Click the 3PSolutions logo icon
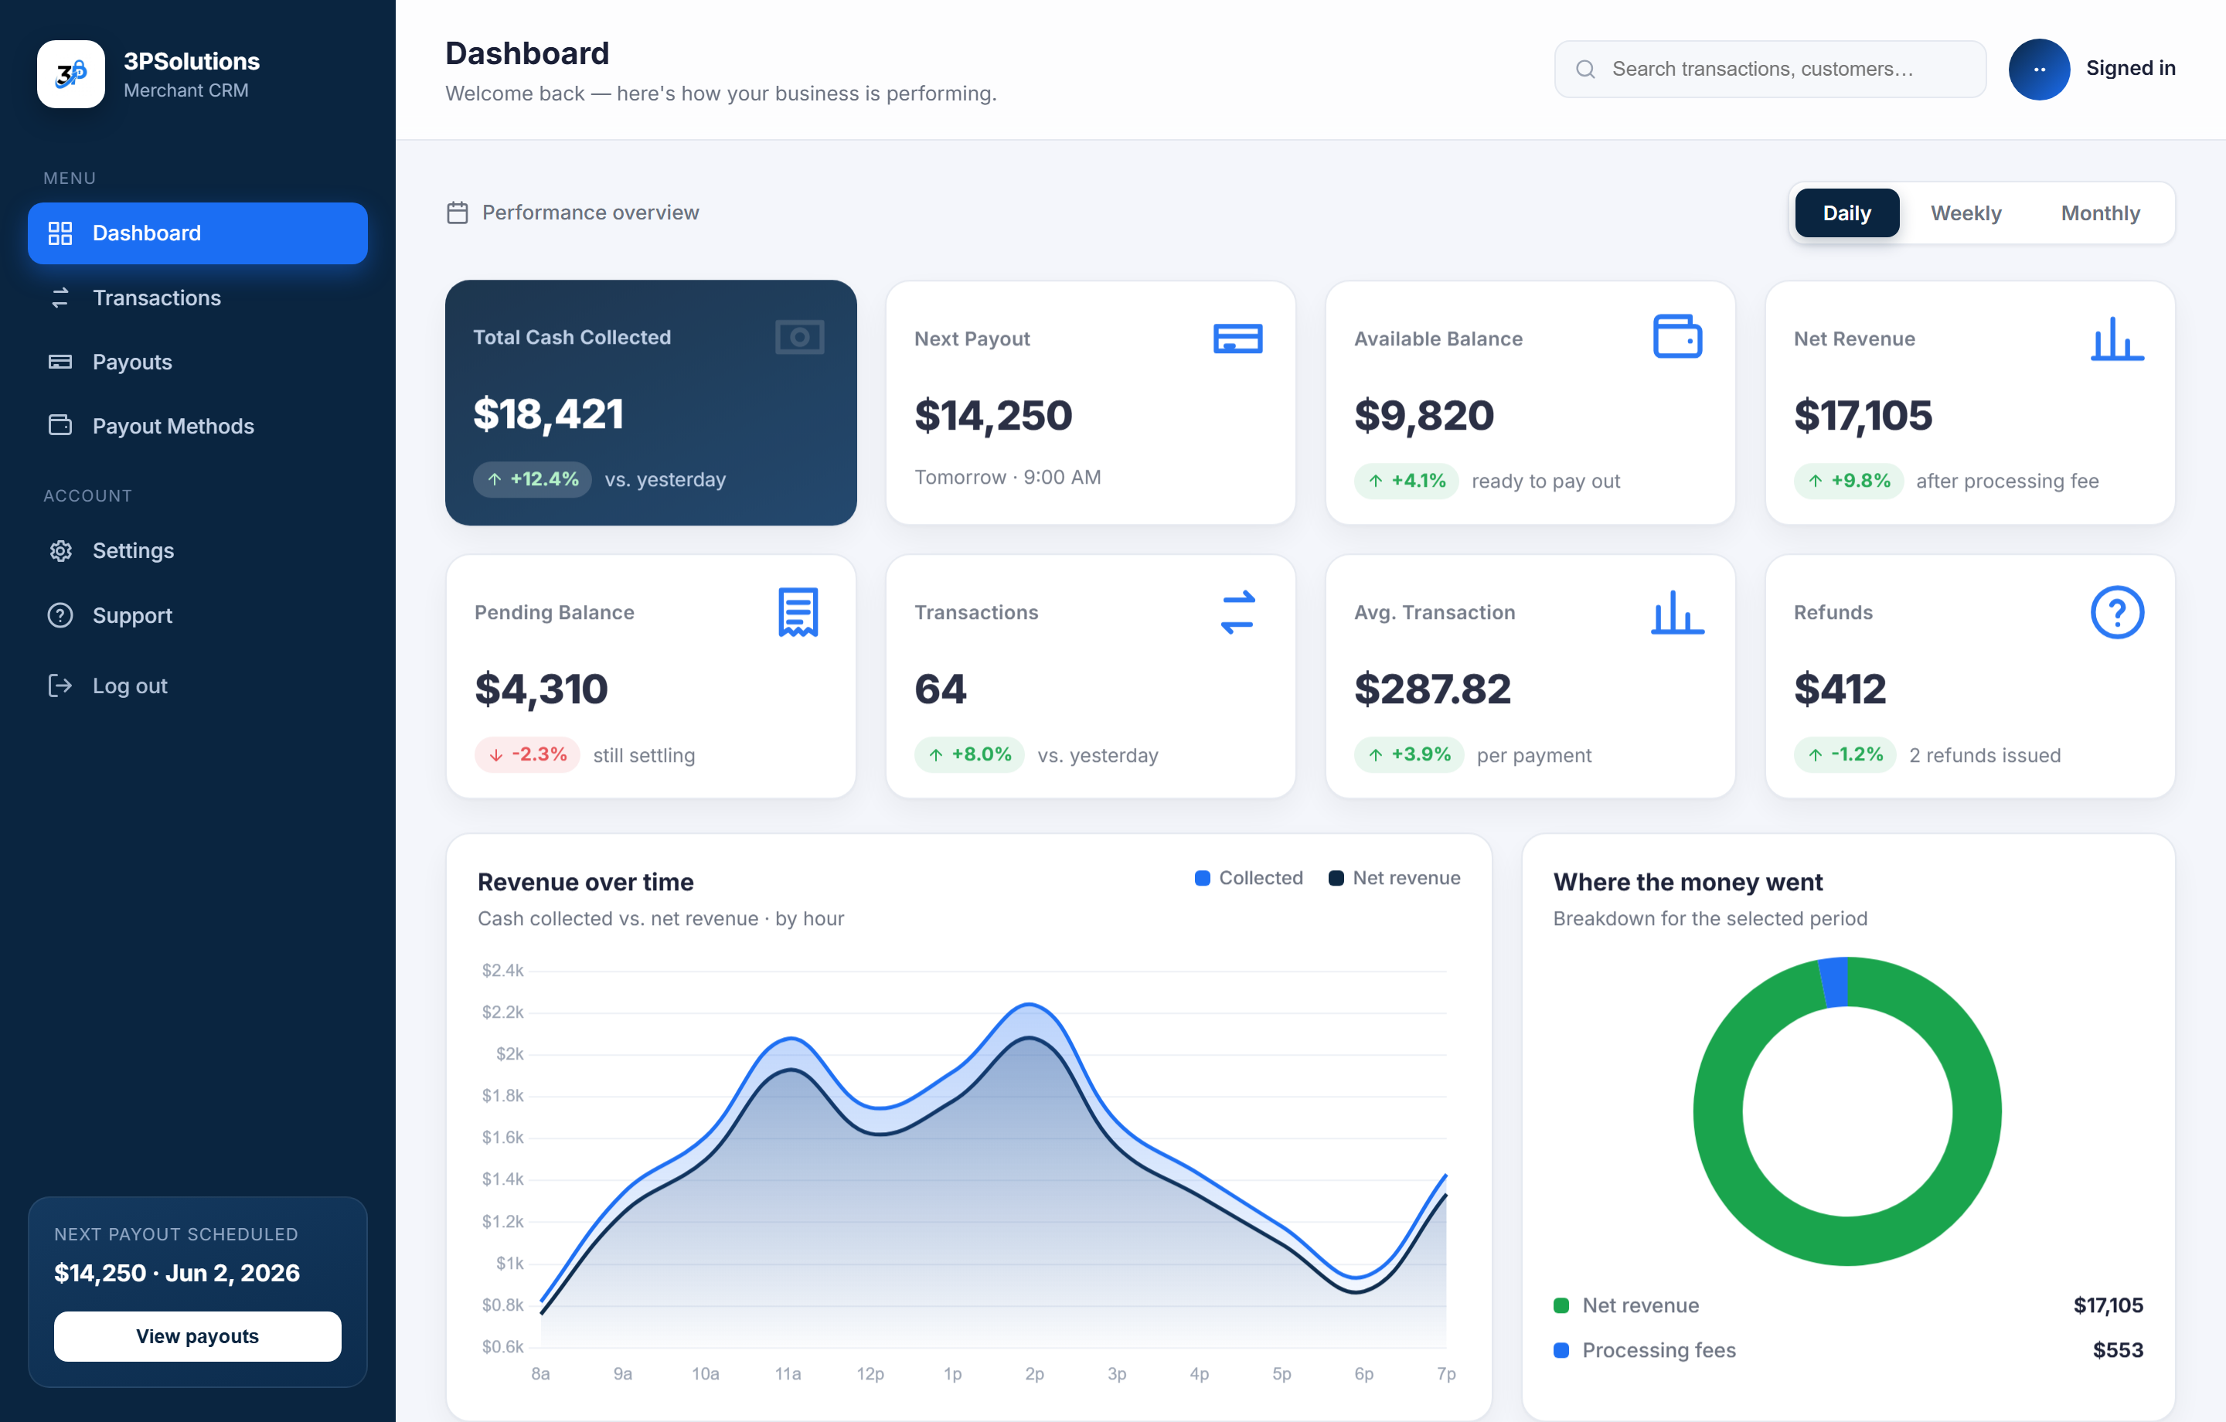 click(71, 74)
